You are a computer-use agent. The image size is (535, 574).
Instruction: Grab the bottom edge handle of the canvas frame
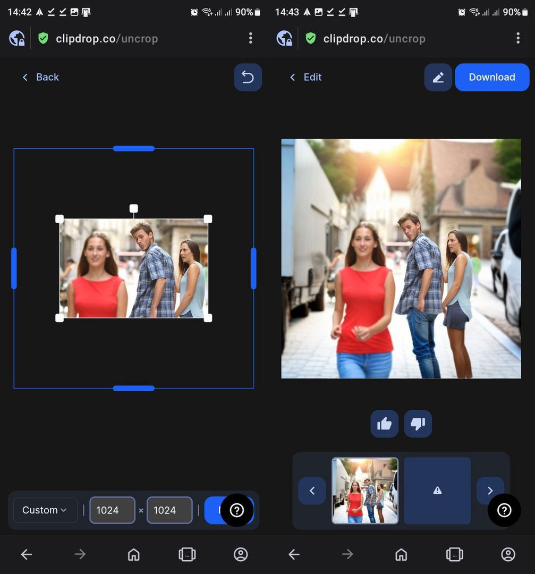[133, 388]
